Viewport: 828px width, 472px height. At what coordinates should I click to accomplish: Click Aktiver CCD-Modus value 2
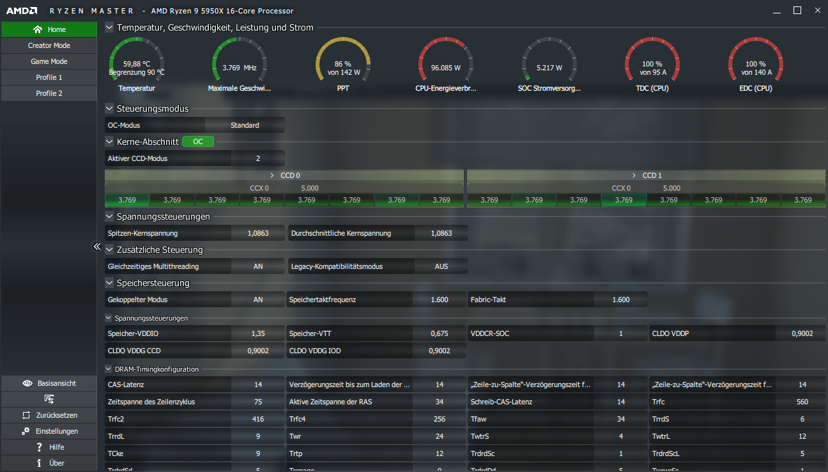pos(258,158)
